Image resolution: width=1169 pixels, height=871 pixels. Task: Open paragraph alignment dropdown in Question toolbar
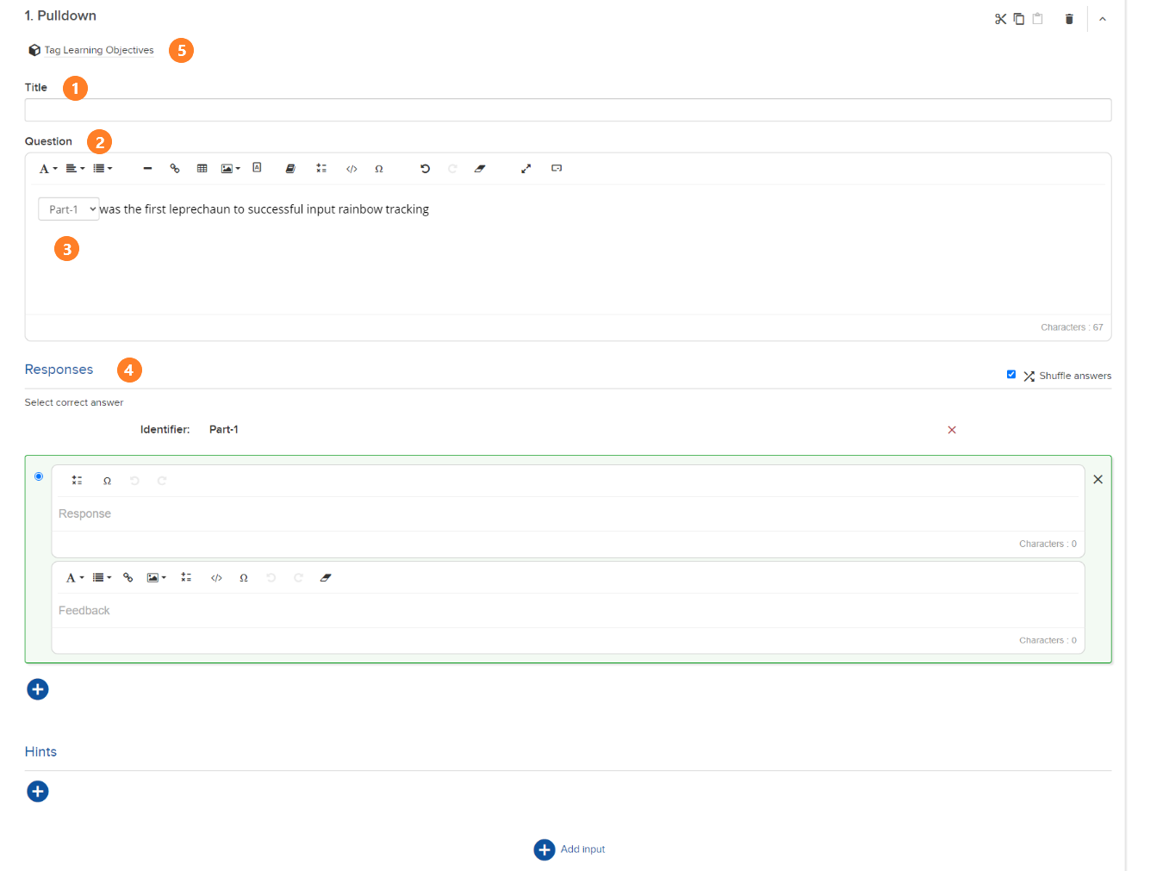(76, 169)
